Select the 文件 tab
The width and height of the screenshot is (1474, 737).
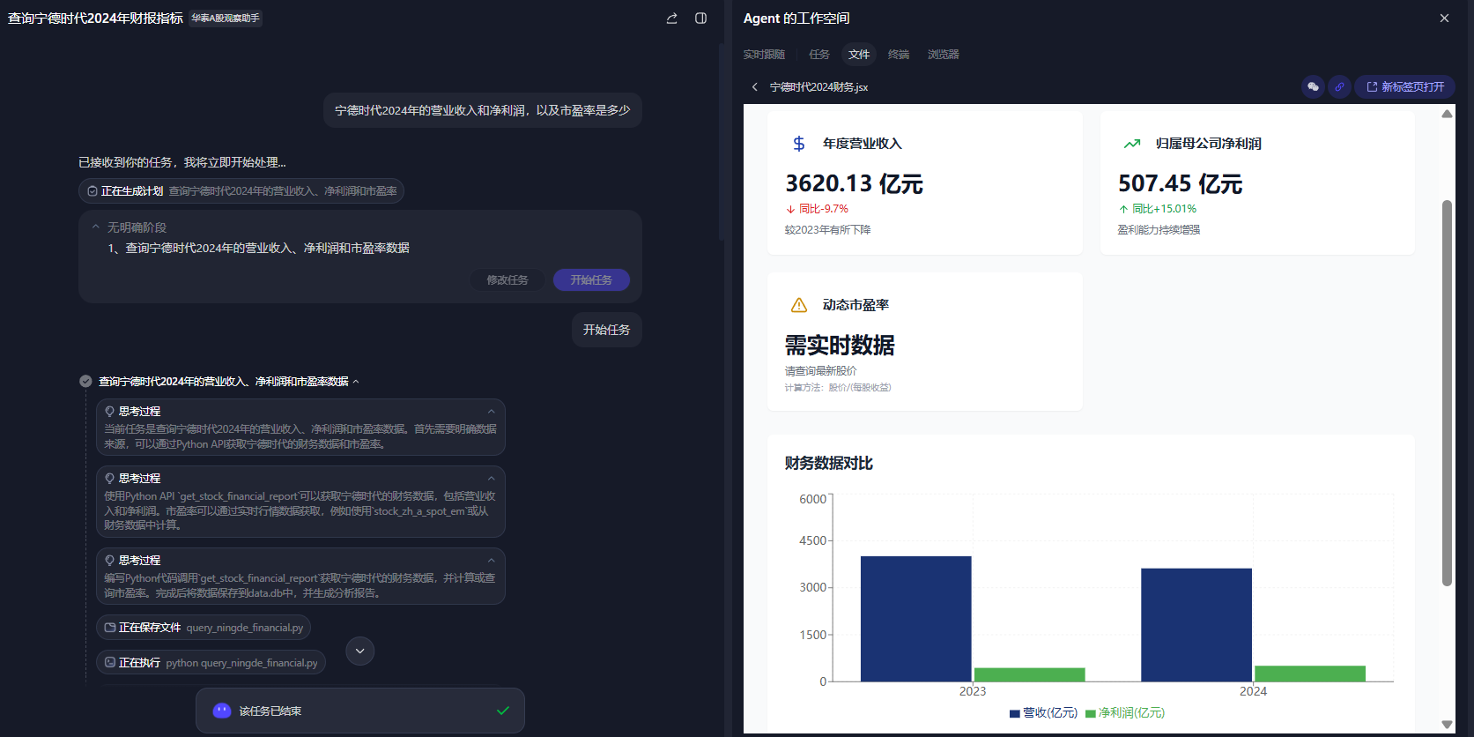pos(859,55)
